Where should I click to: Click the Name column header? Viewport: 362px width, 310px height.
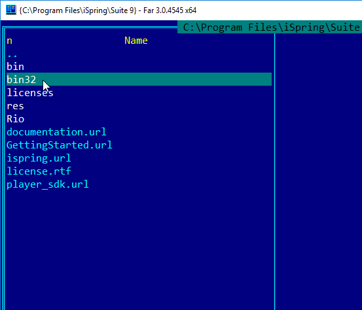pos(136,41)
